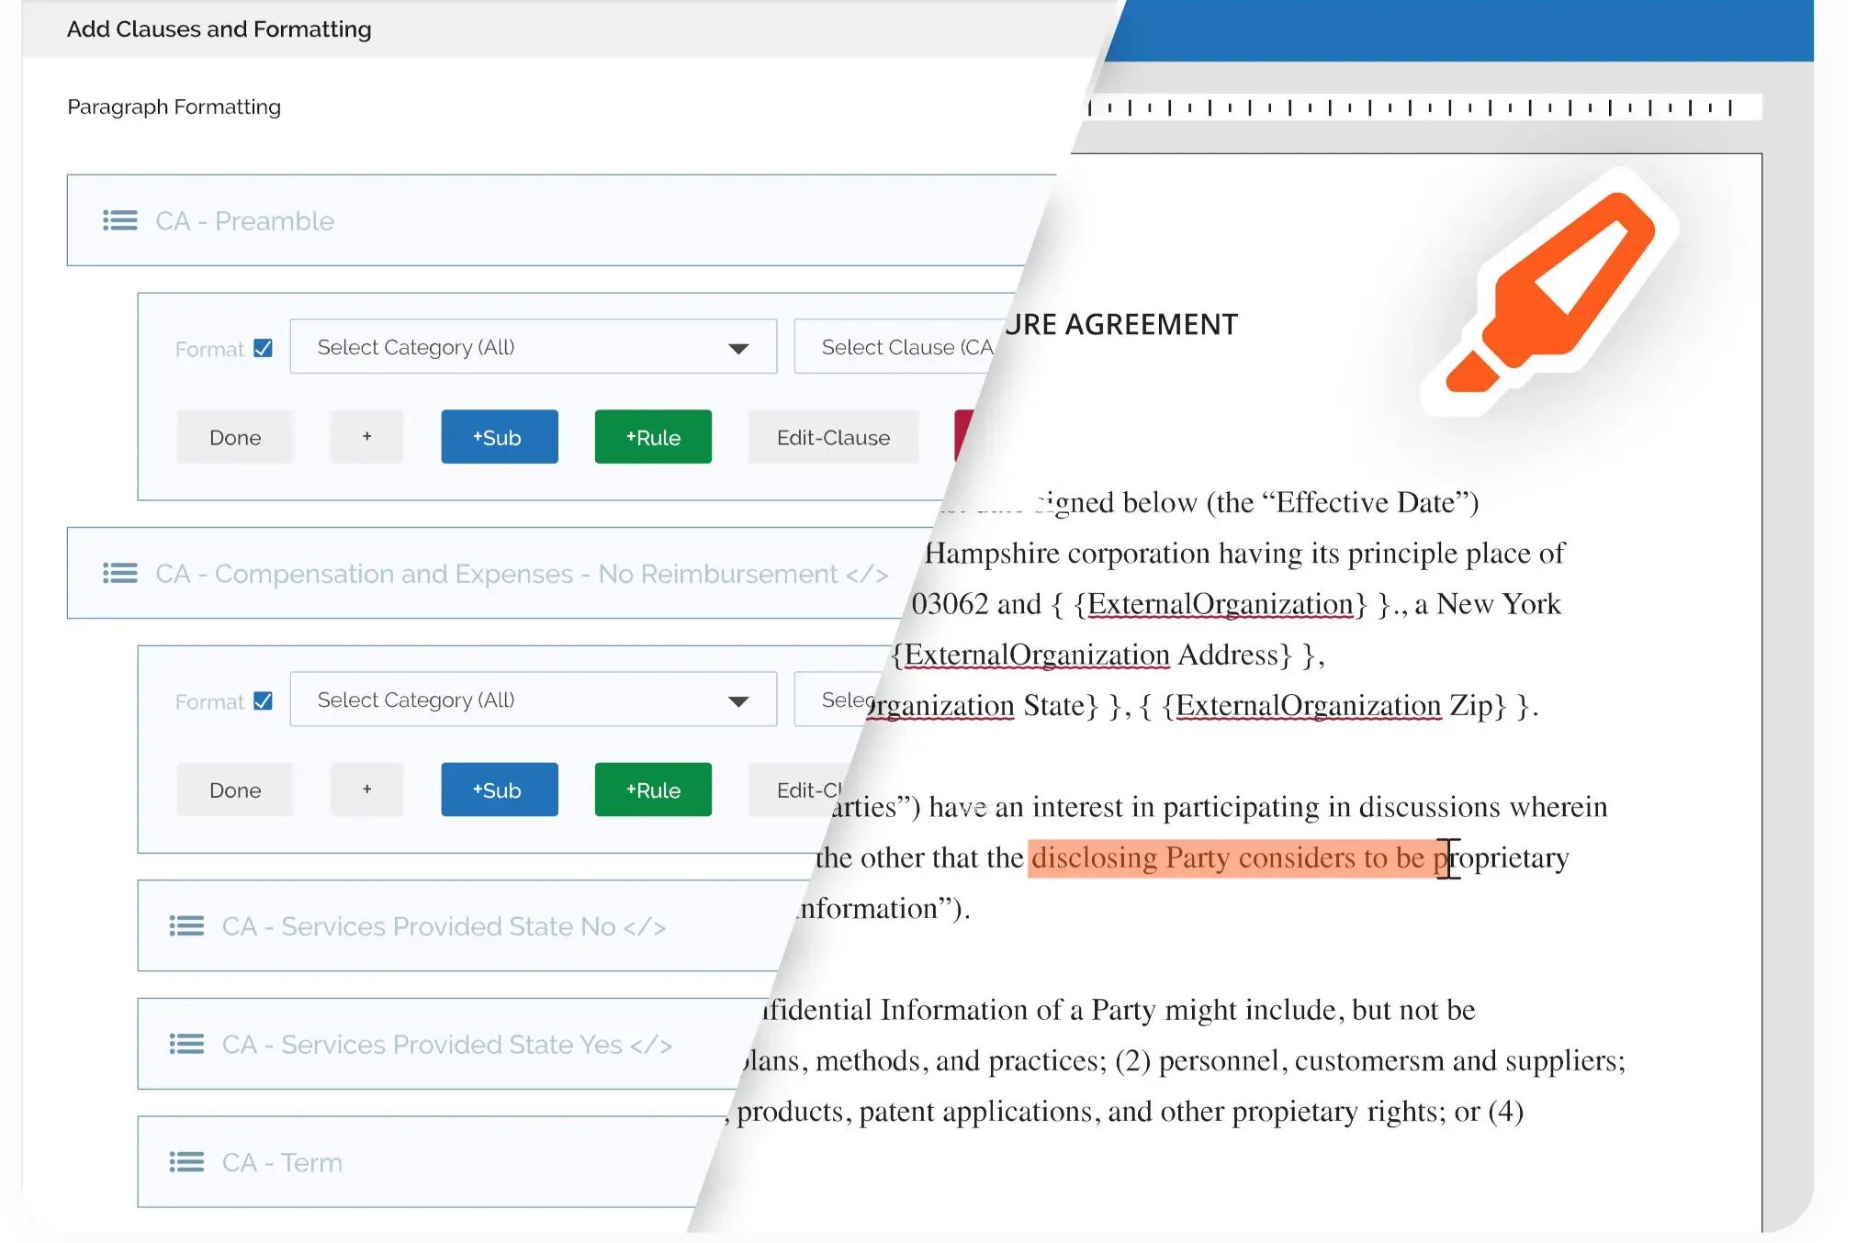The height and width of the screenshot is (1243, 1868).
Task: Open first Select Category (All) dropdown
Action: click(533, 347)
